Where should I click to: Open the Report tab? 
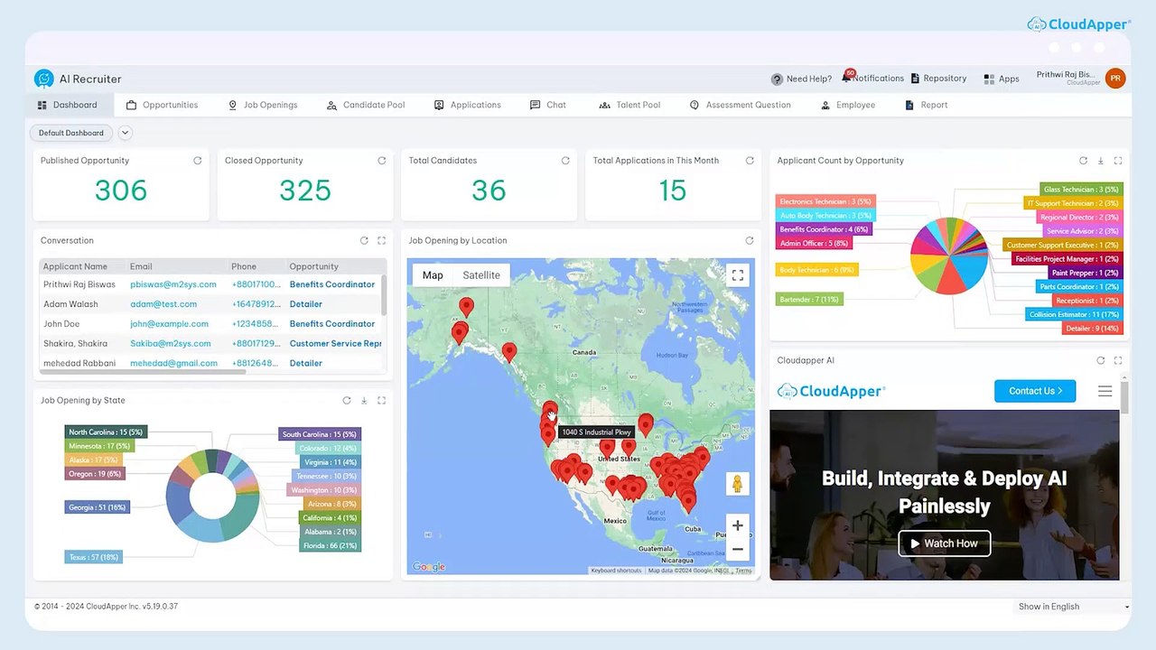click(926, 105)
